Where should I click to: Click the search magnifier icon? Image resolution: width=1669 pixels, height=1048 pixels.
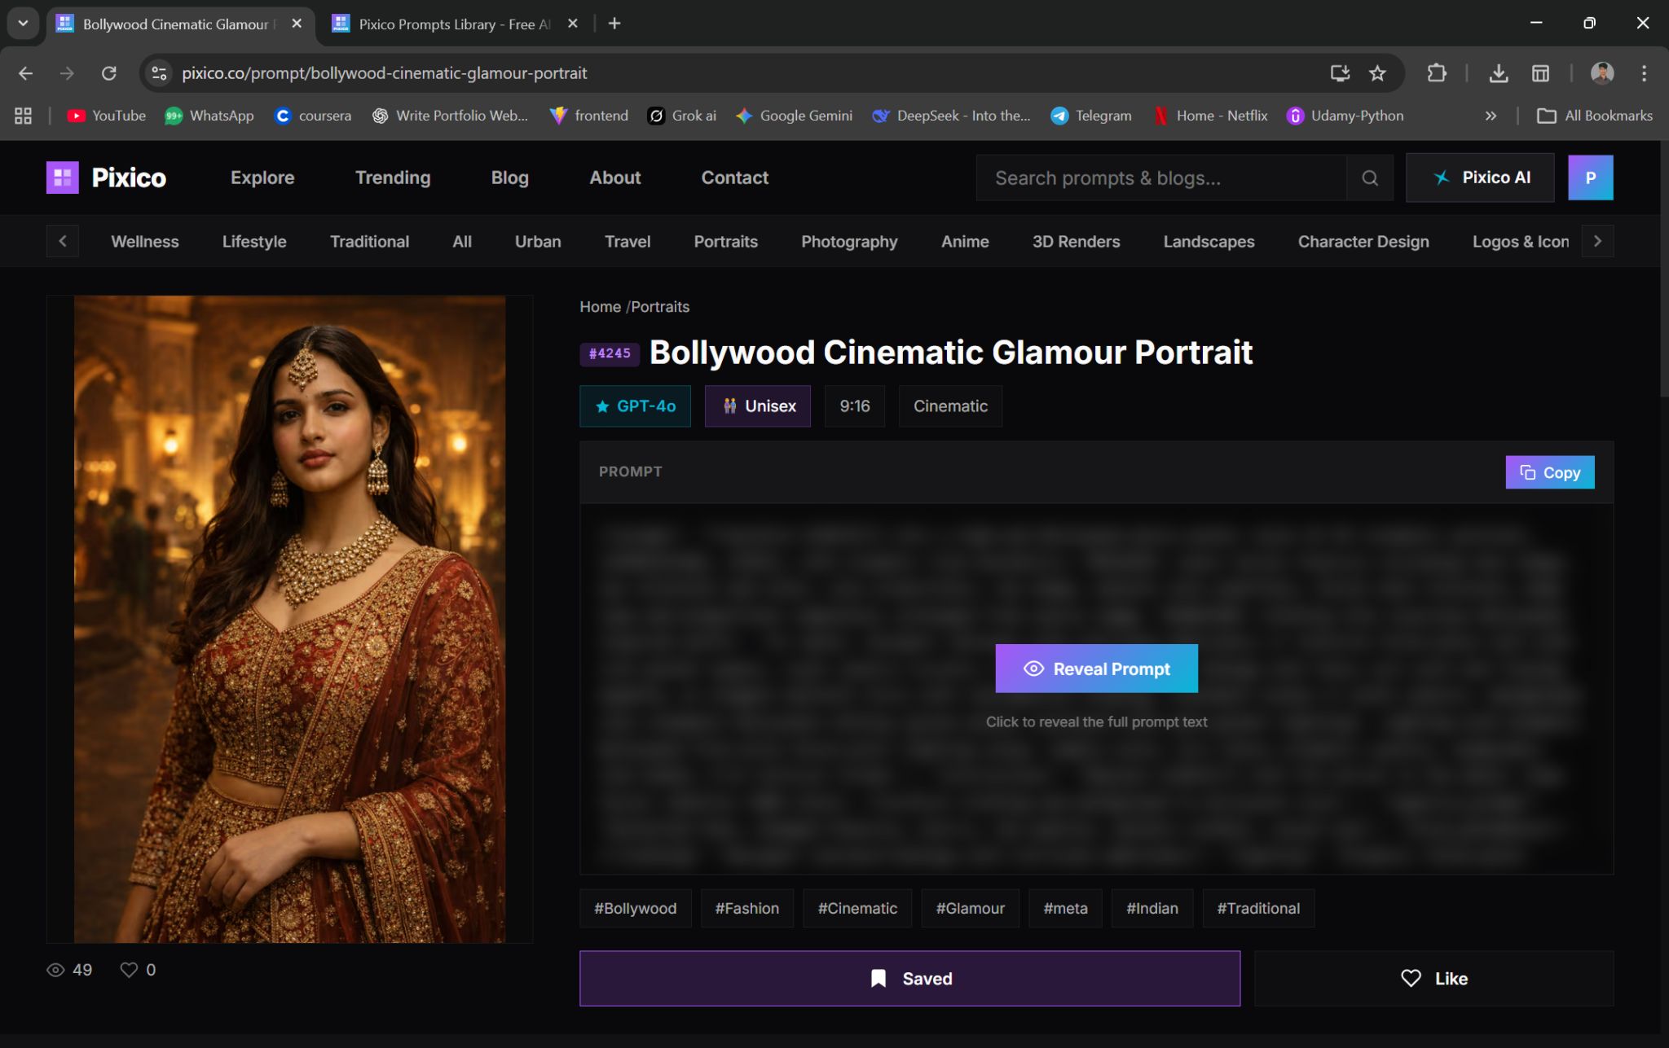point(1370,178)
